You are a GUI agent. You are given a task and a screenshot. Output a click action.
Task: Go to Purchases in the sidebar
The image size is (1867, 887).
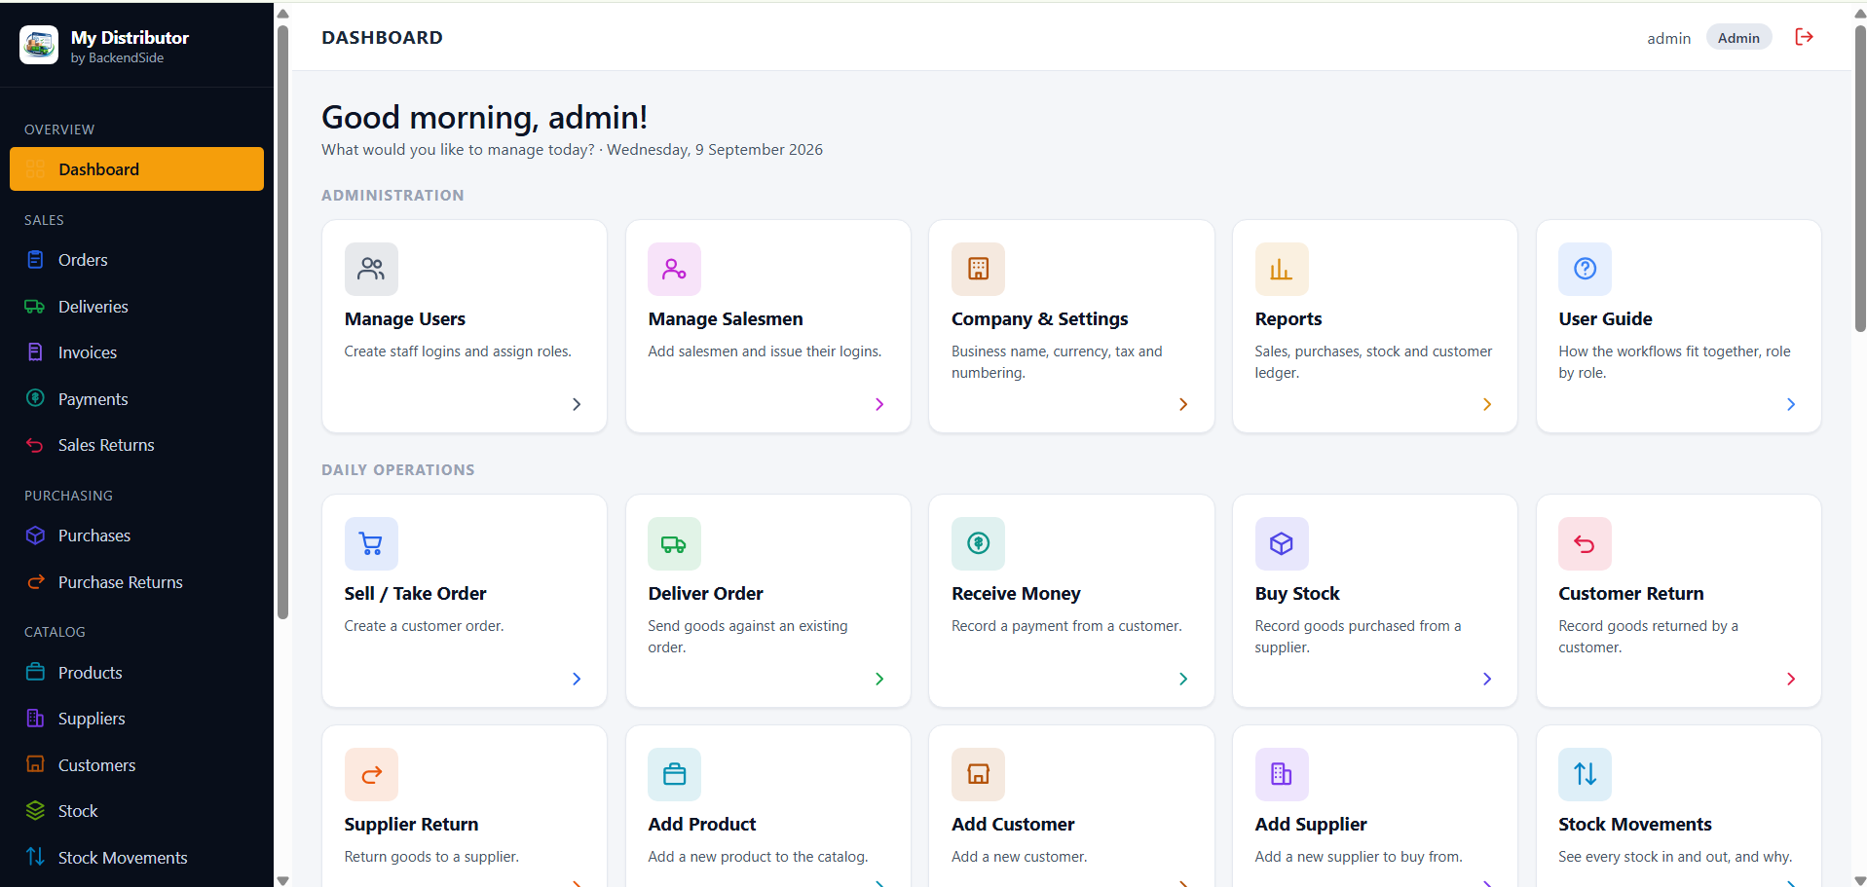tap(136, 536)
